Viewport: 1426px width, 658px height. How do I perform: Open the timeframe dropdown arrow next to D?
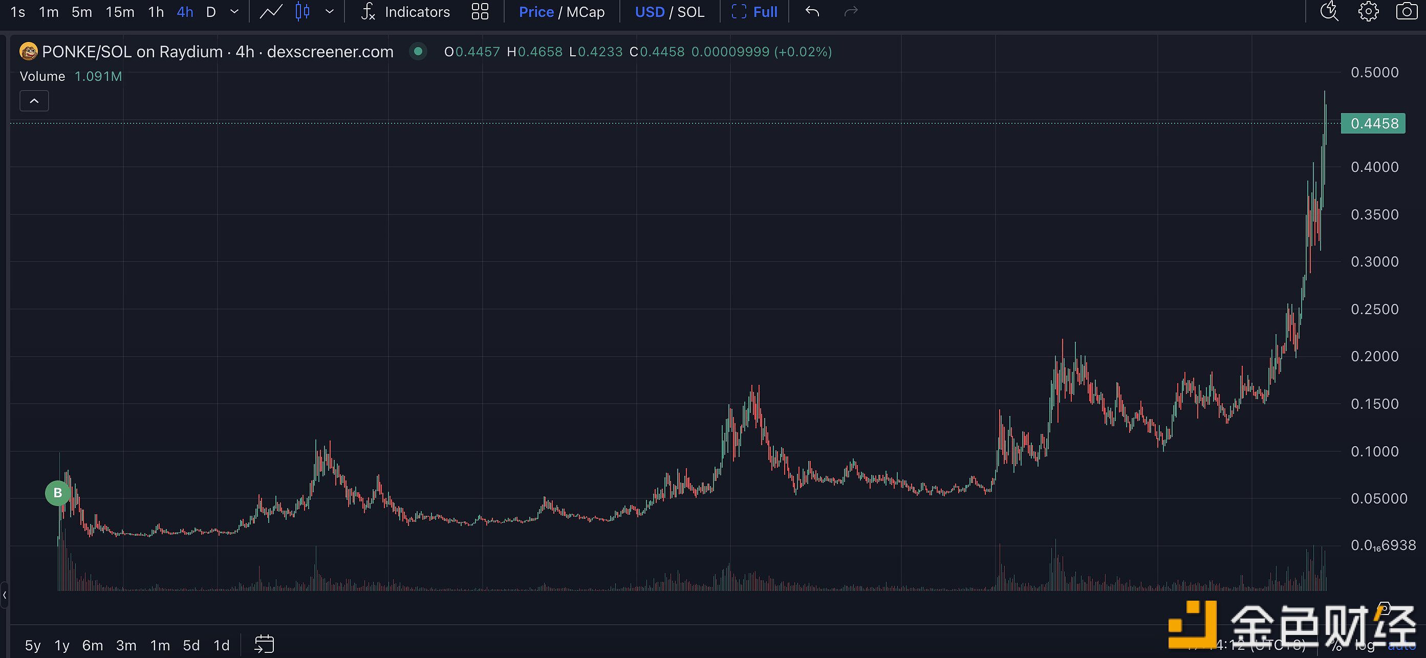click(233, 12)
